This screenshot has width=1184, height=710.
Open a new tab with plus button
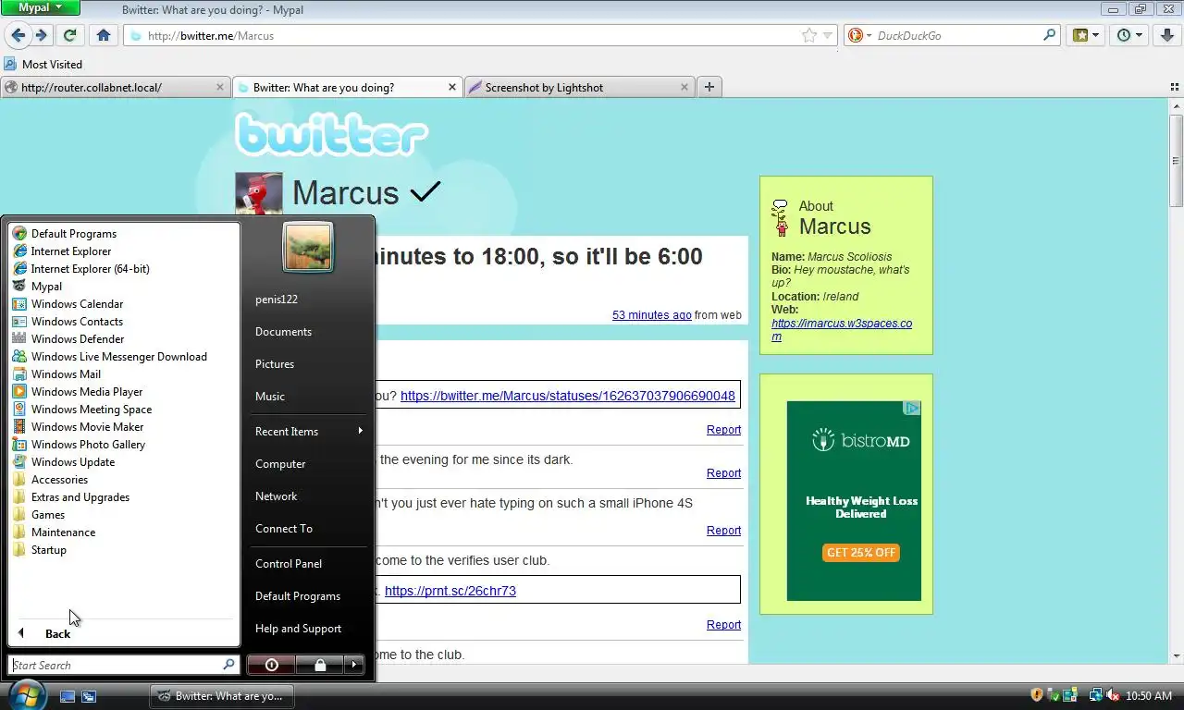coord(709,87)
